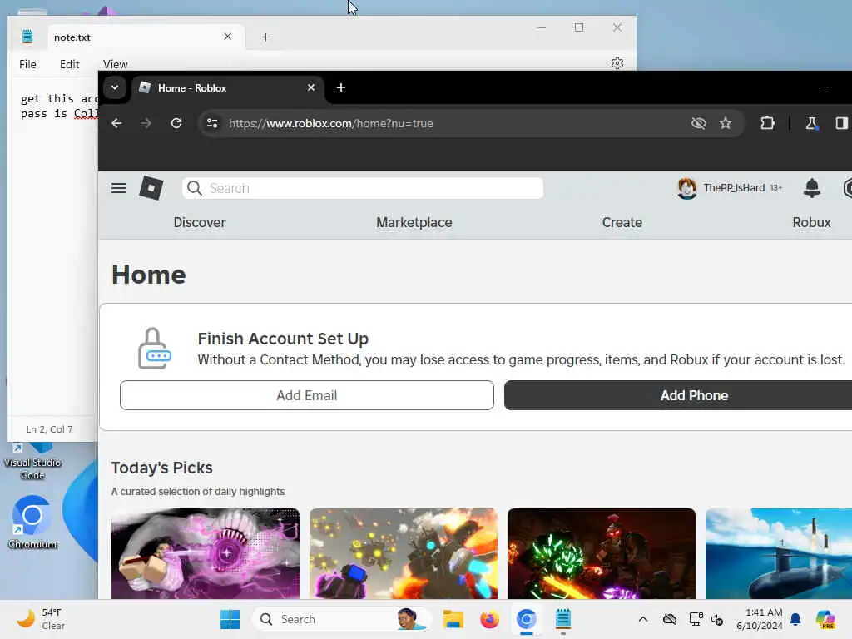Go back in the browser
The image size is (852, 639).
coord(116,123)
